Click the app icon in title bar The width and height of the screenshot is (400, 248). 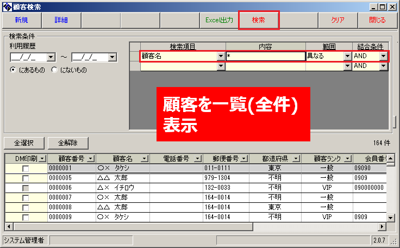[x=7, y=6]
